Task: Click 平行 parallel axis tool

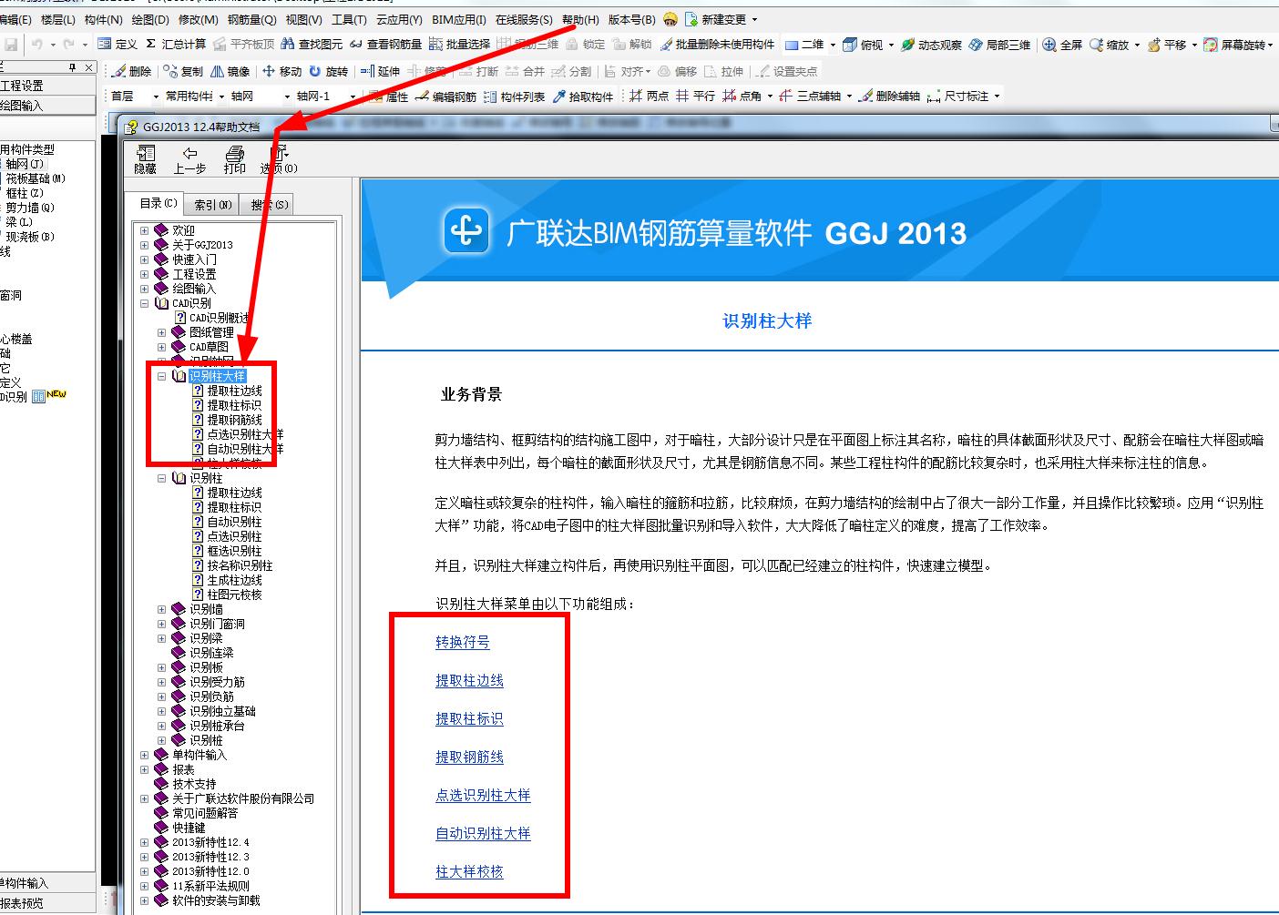Action: [x=695, y=96]
